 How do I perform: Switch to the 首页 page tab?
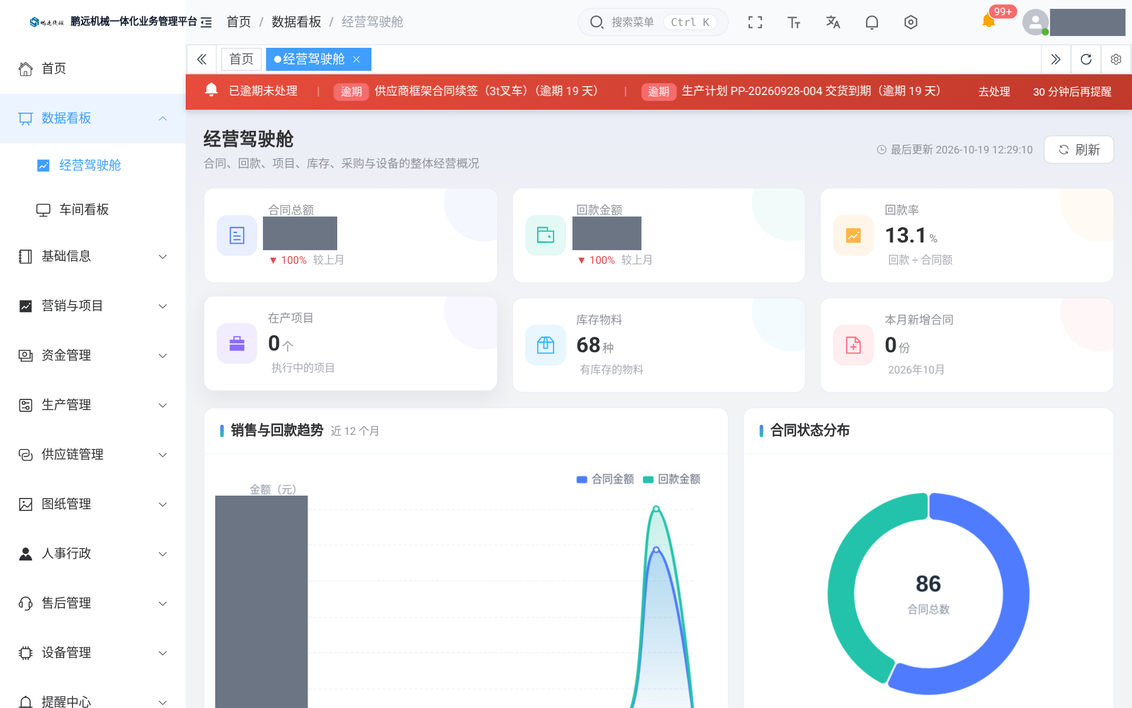(x=241, y=59)
